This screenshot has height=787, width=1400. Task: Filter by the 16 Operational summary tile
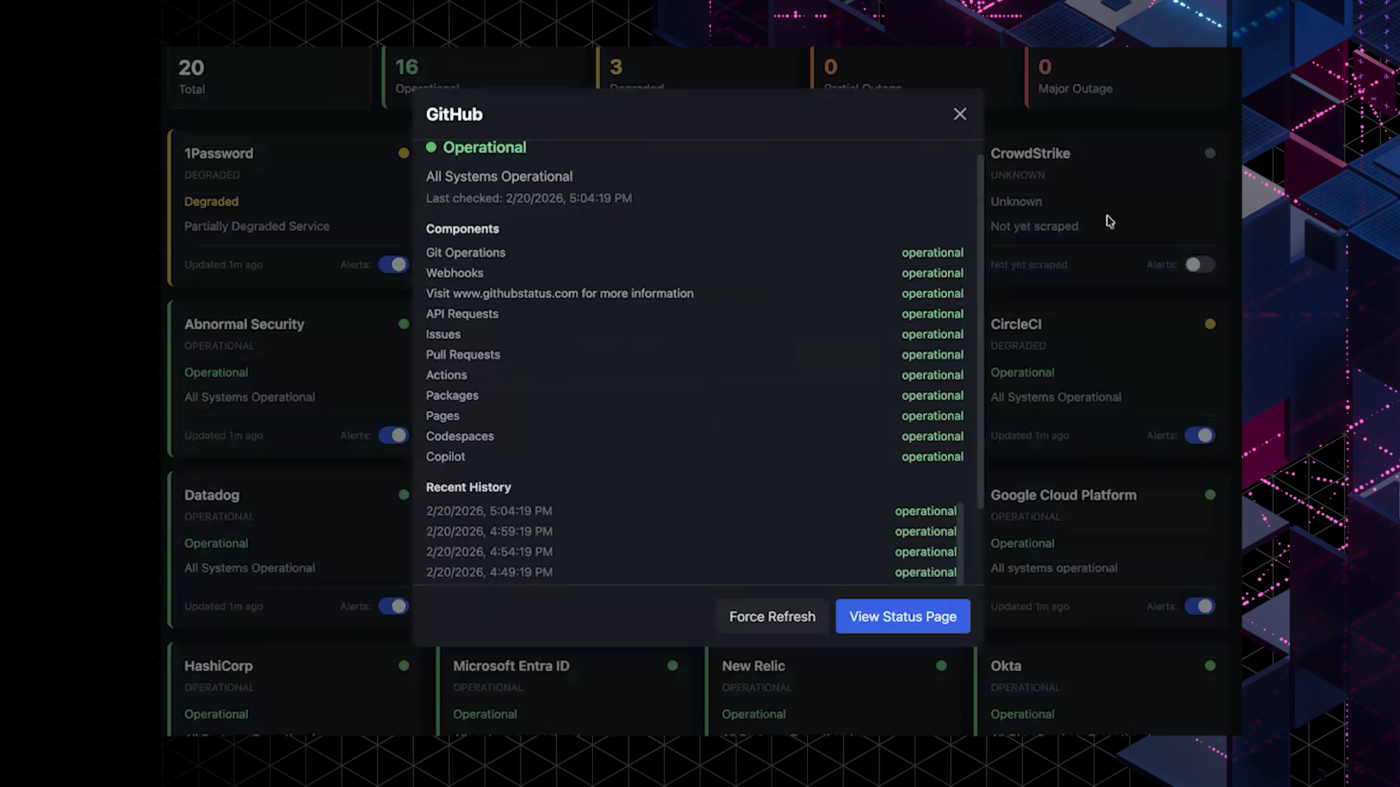(x=485, y=69)
